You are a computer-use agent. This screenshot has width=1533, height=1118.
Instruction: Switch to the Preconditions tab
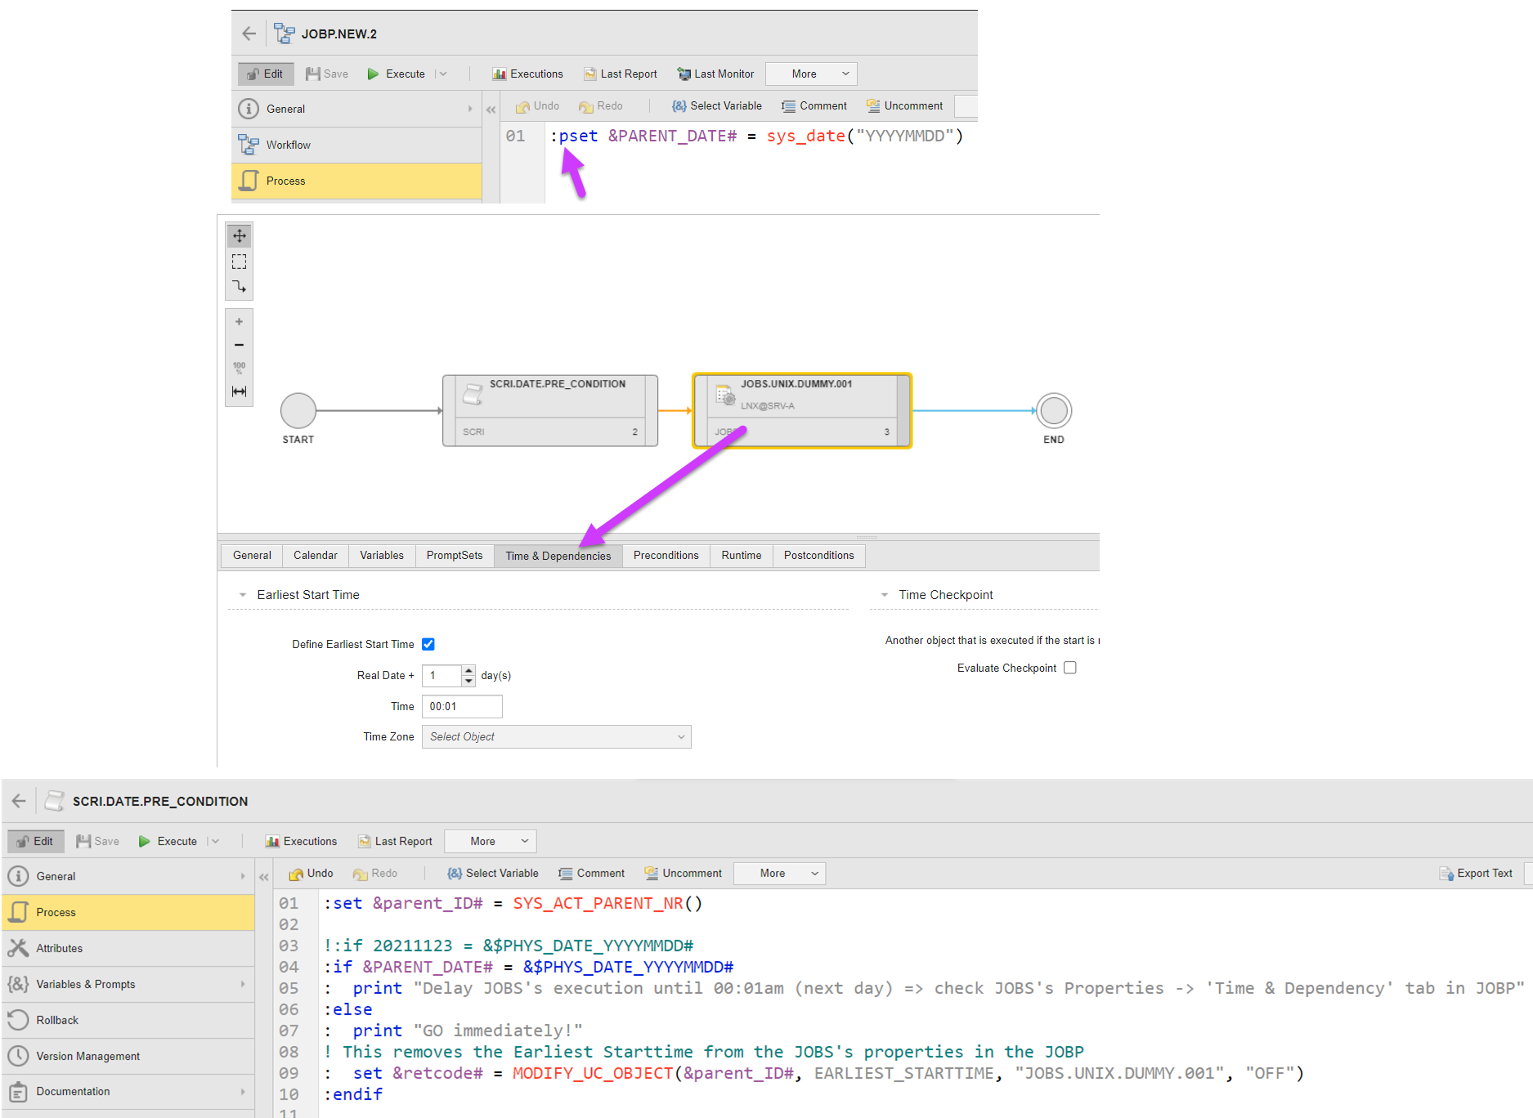[665, 556]
